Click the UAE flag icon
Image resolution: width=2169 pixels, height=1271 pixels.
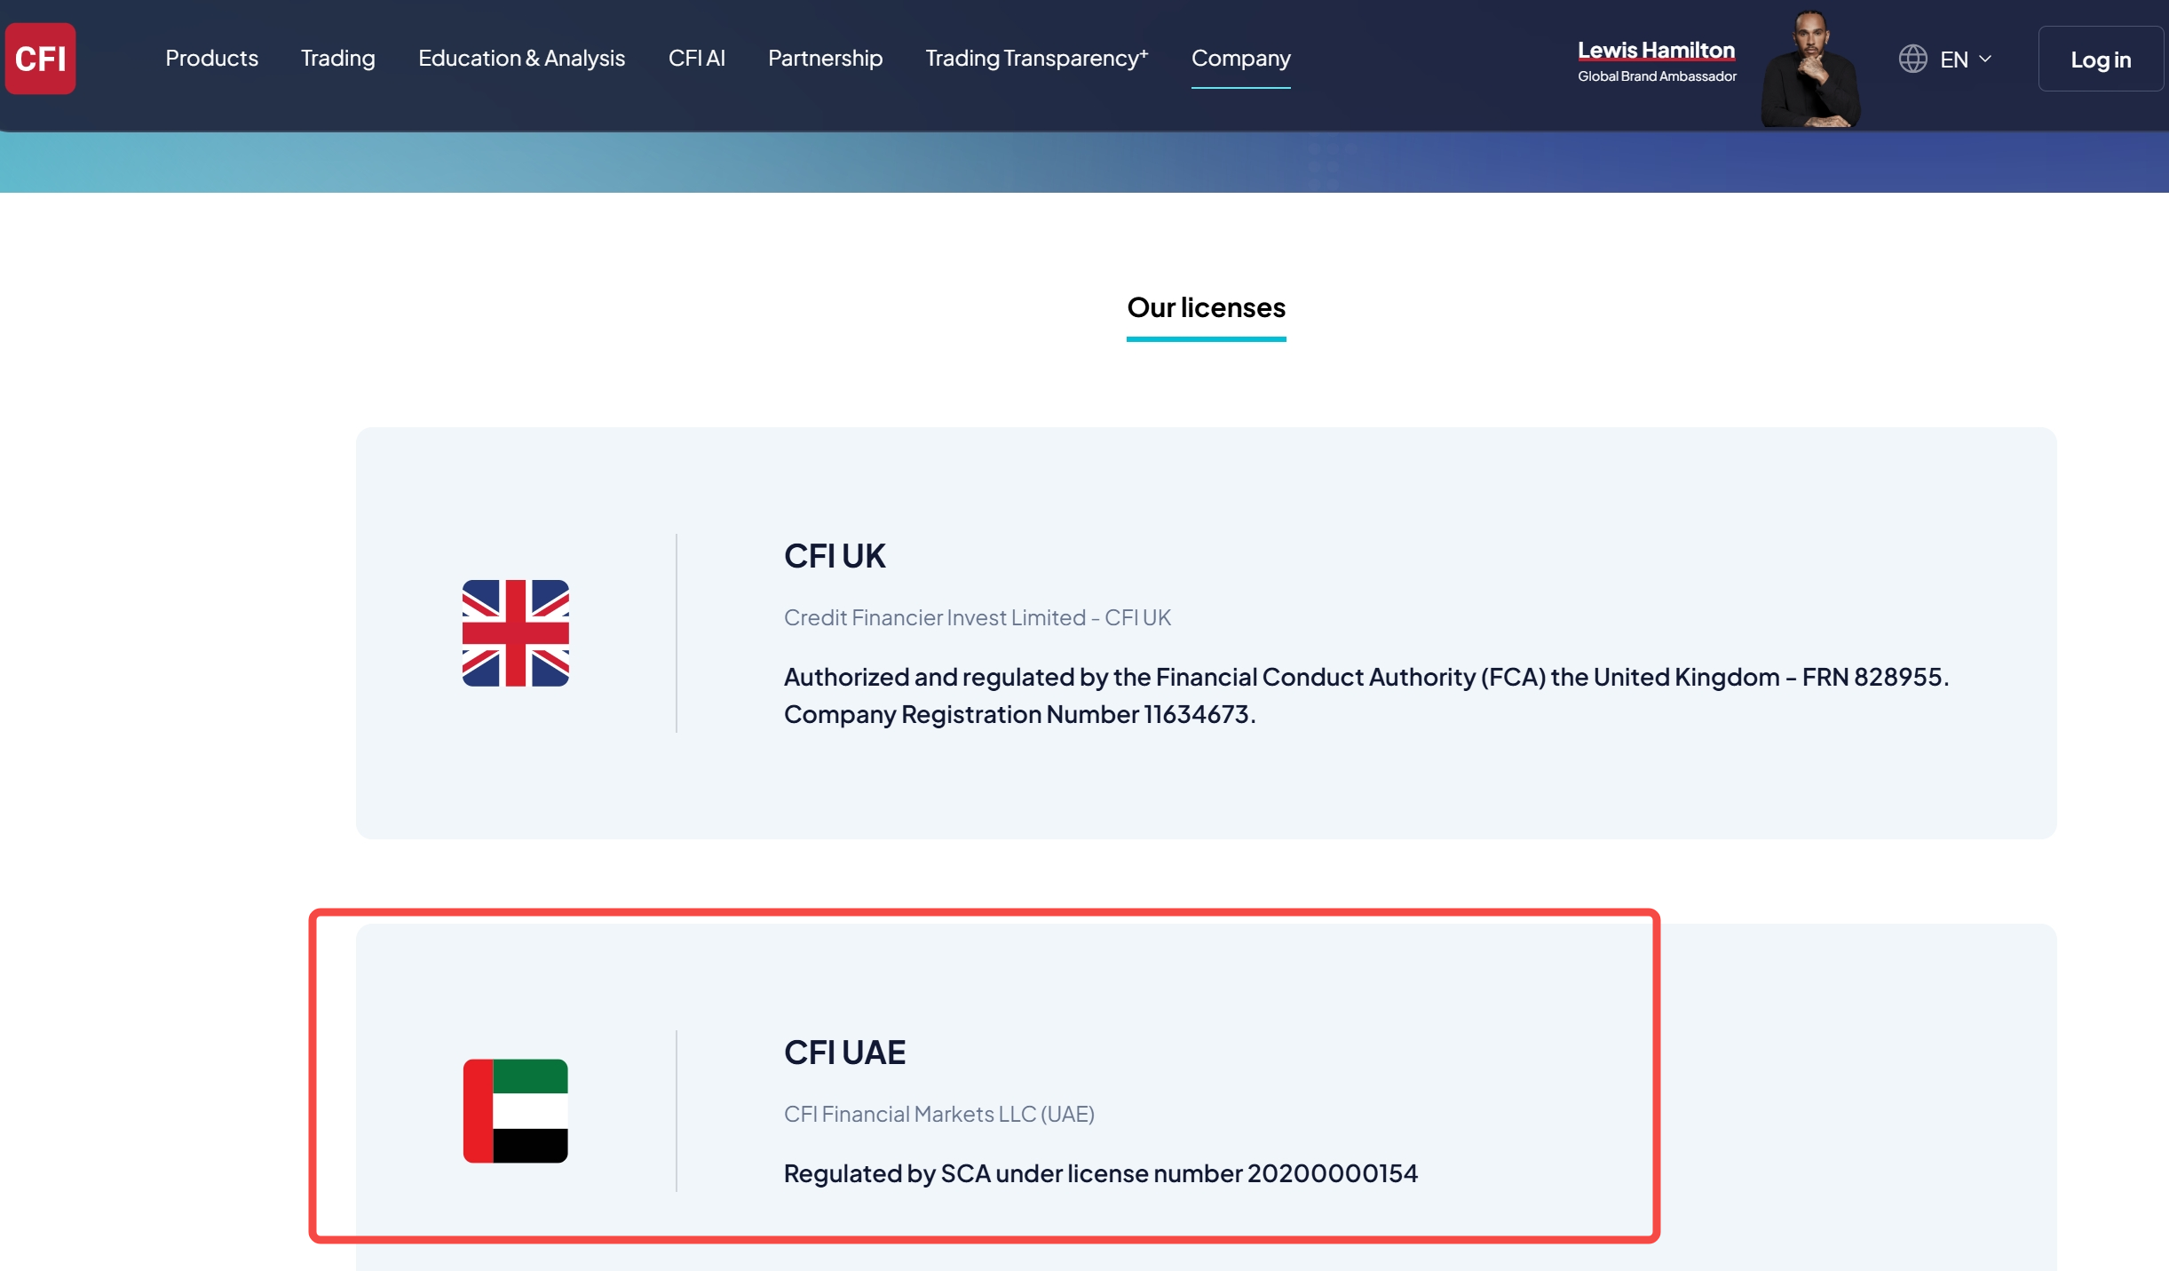516,1111
